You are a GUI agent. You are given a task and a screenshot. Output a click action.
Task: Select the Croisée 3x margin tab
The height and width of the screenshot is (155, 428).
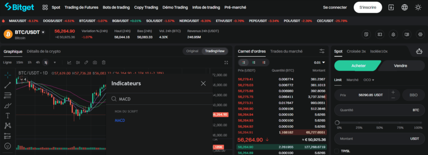(356, 51)
